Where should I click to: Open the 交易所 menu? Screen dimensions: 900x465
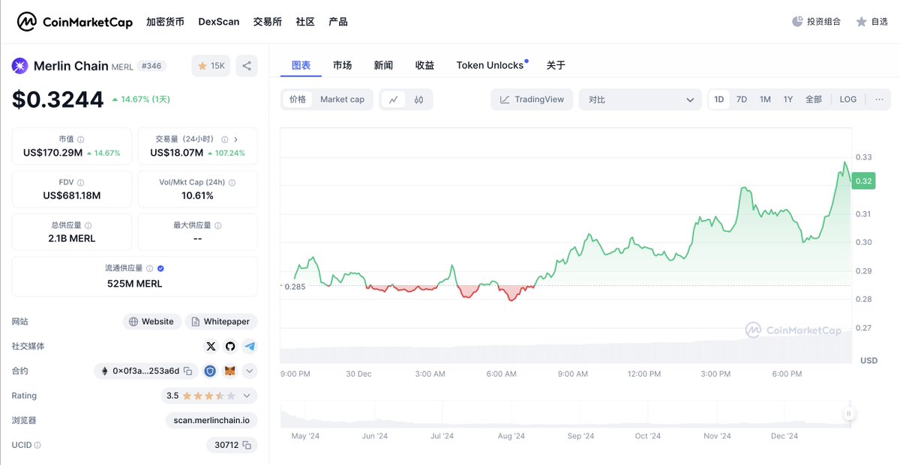click(x=268, y=22)
